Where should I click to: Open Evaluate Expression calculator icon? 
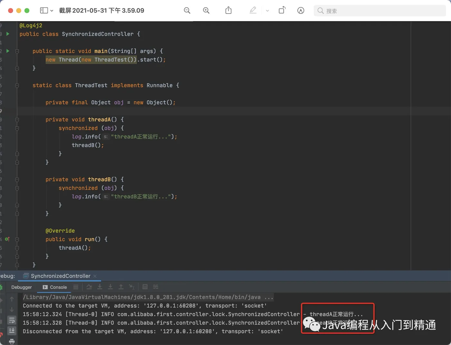point(145,287)
